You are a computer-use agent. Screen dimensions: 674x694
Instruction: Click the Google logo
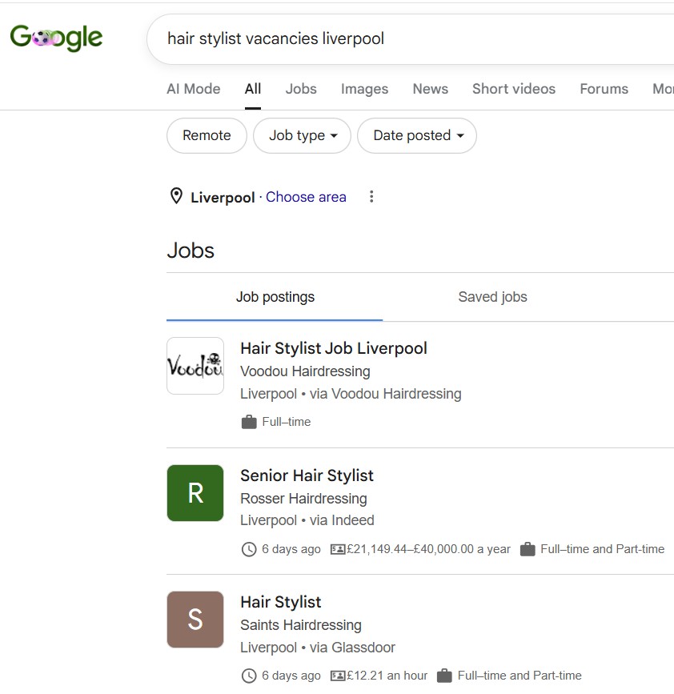(x=56, y=38)
